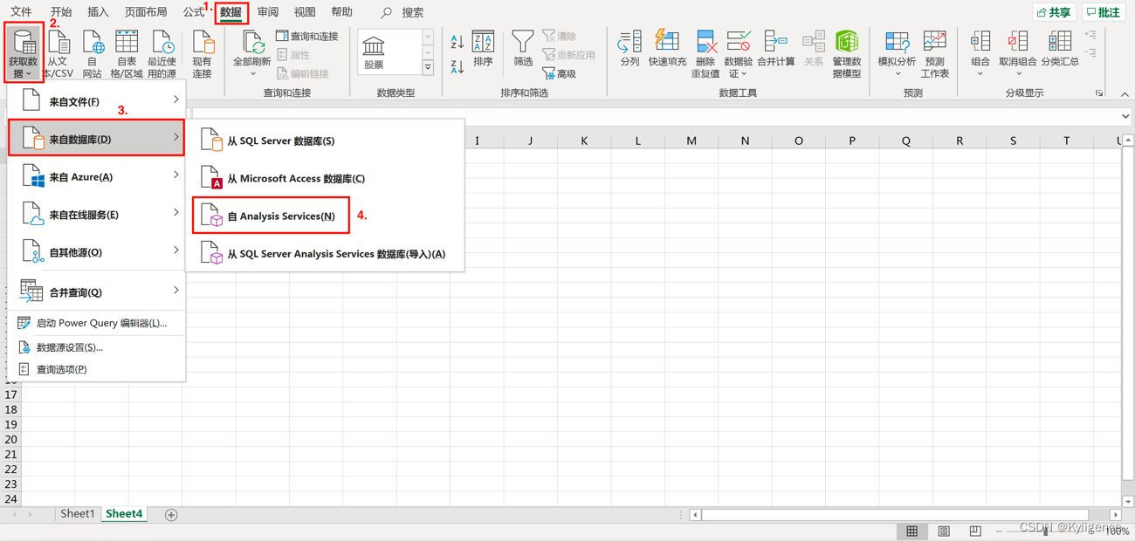Open 模拟分析 what-if menu
Screen dimensions: 1135x542
tap(897, 52)
